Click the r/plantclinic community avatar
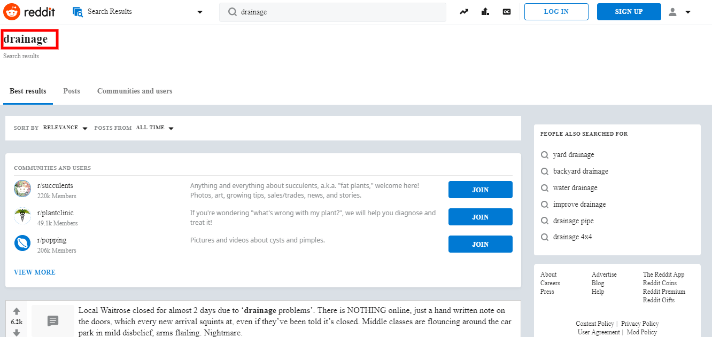Screen dimensions: 712x337 [x=22, y=216]
